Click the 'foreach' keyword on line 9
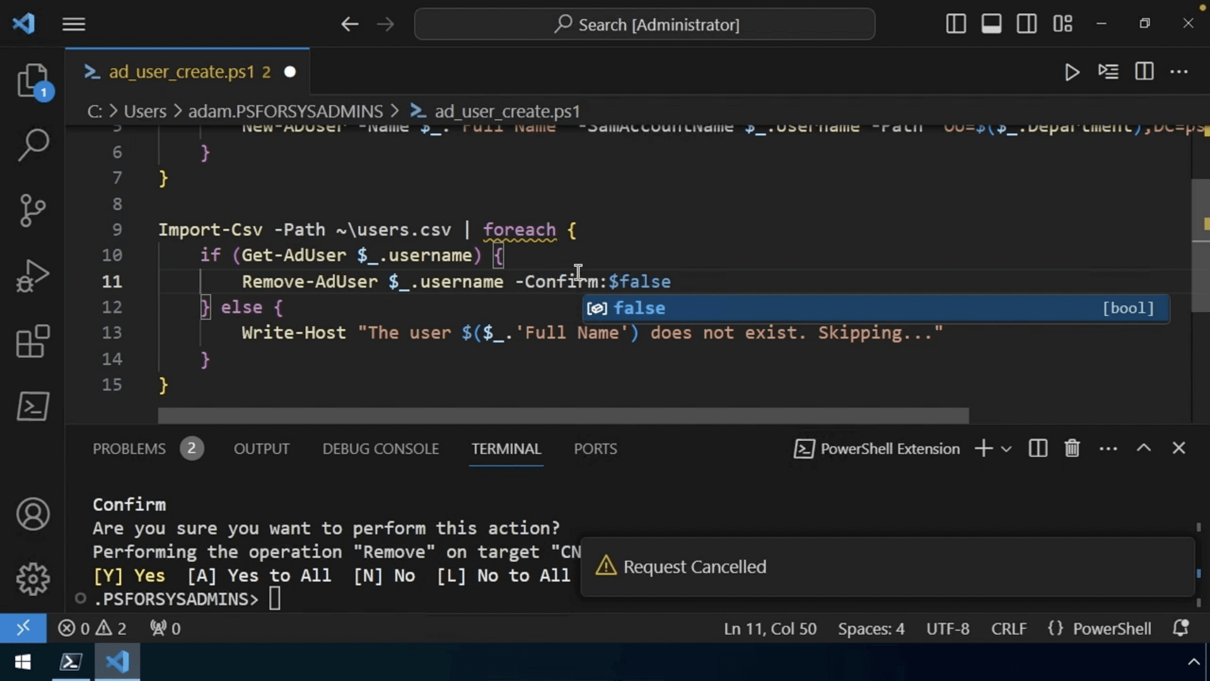Screen dimensions: 1210x681 520,230
